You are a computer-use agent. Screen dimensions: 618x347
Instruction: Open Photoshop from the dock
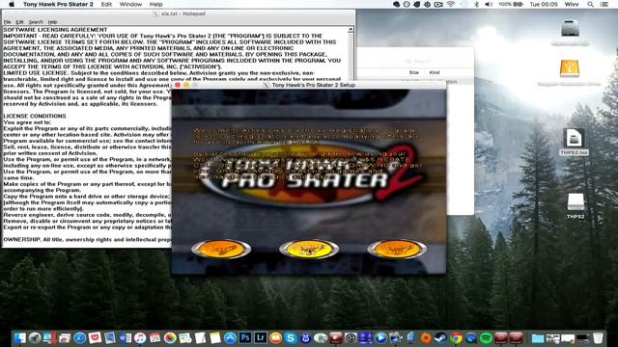click(x=245, y=338)
